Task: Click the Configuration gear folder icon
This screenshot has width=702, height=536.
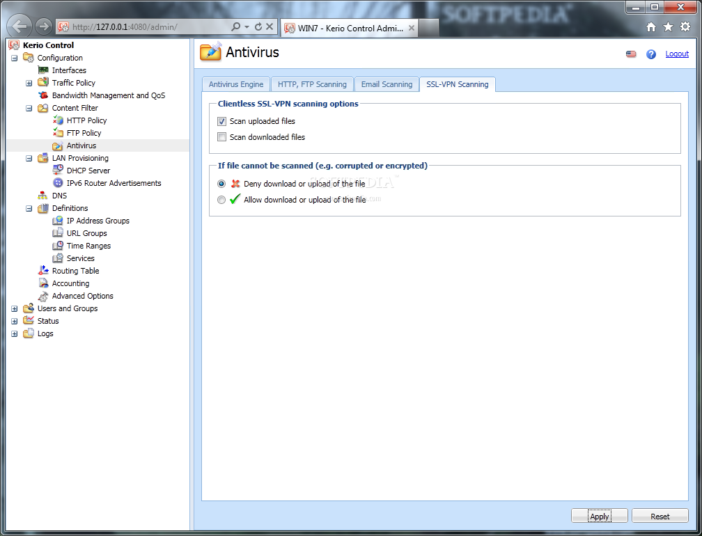Action: [x=28, y=58]
